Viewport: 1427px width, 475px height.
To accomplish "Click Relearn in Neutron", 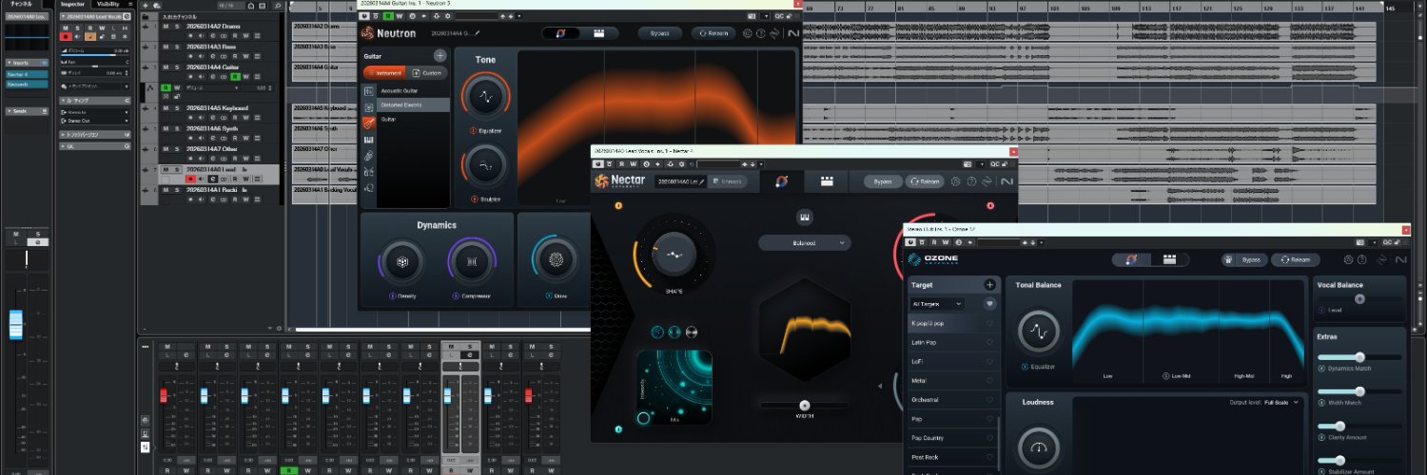I will pos(713,33).
